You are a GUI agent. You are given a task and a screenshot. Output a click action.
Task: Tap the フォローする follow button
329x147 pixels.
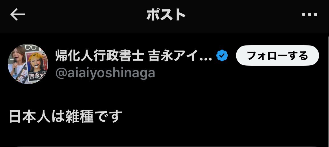[x=277, y=55]
